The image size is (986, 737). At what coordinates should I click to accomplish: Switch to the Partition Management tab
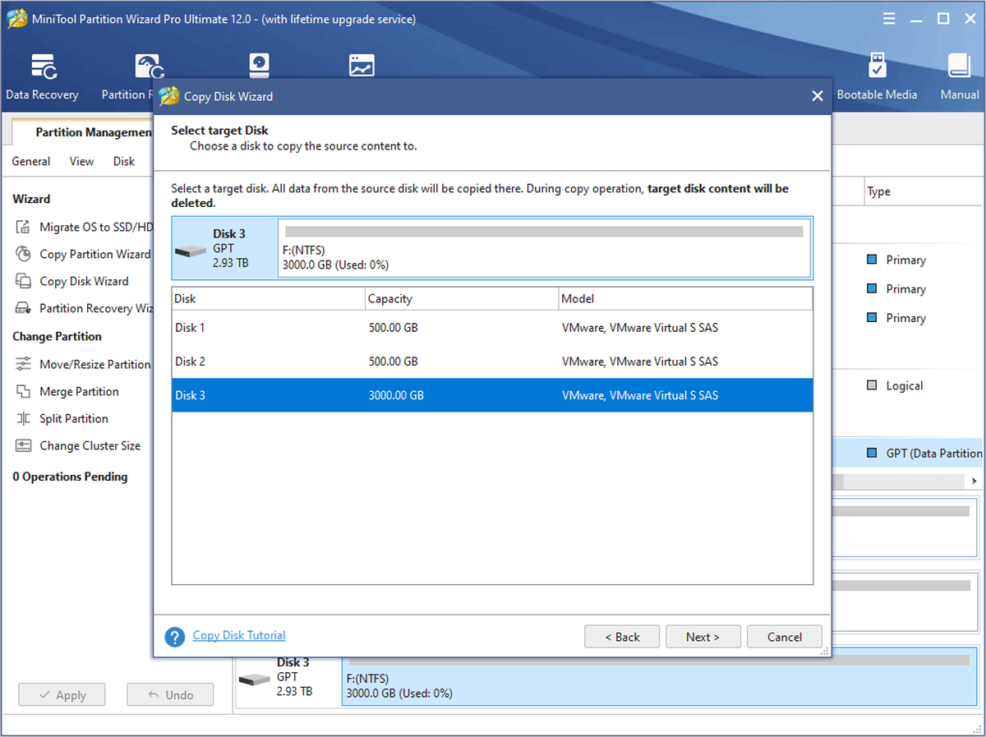point(82,132)
